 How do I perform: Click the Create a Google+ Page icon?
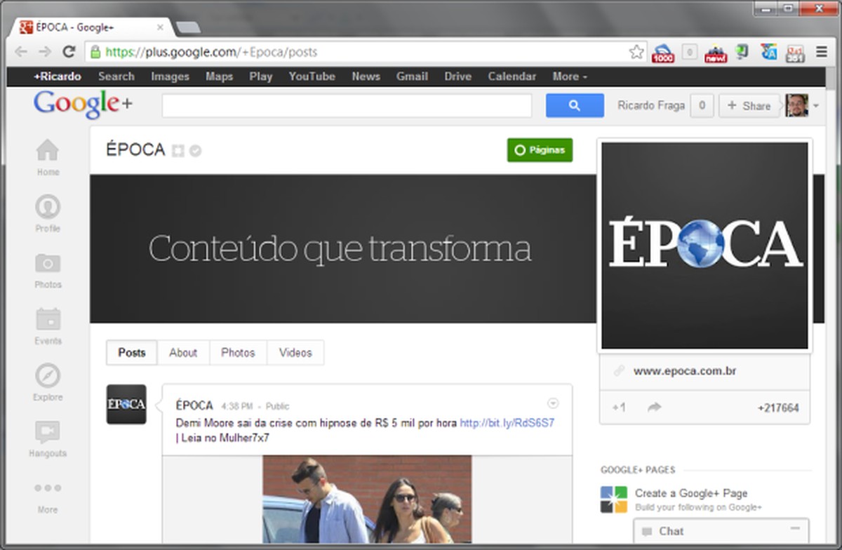(x=614, y=499)
